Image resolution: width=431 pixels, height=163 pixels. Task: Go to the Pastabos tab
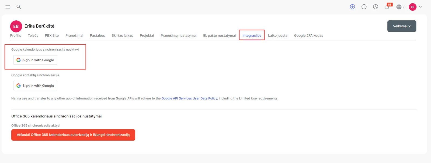pyautogui.click(x=97, y=35)
